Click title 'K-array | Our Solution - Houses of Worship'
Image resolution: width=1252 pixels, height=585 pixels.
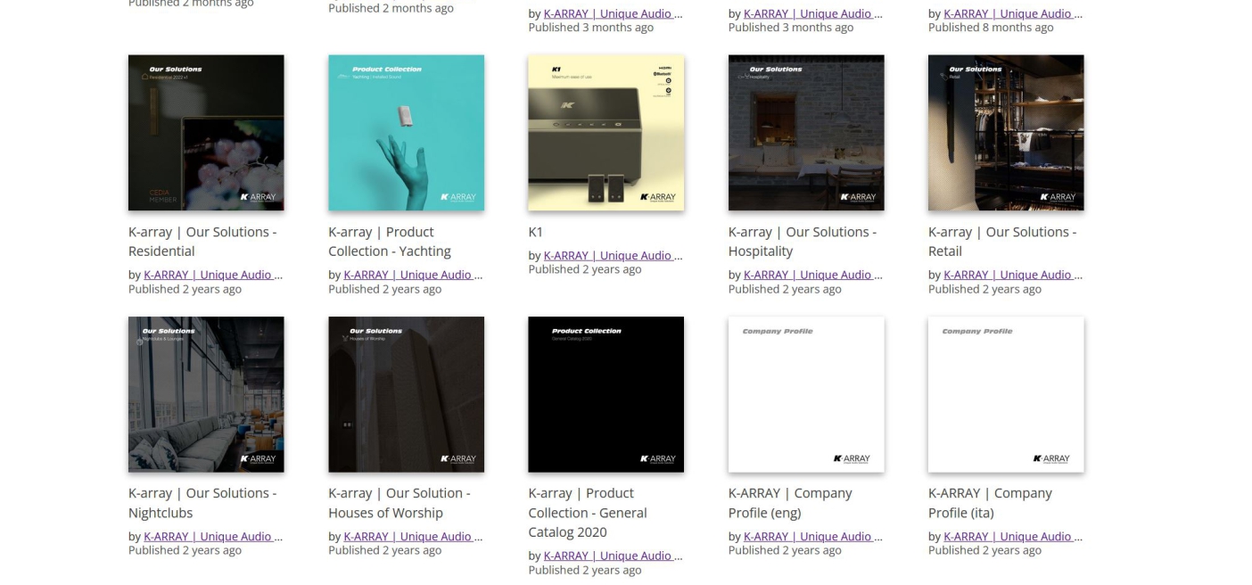399,503
